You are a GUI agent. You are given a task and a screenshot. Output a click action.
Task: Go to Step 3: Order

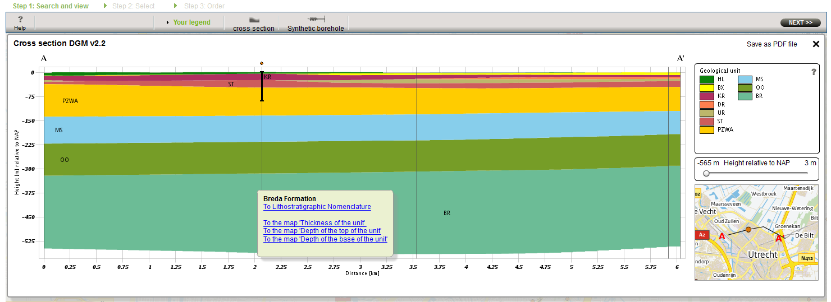pos(204,6)
